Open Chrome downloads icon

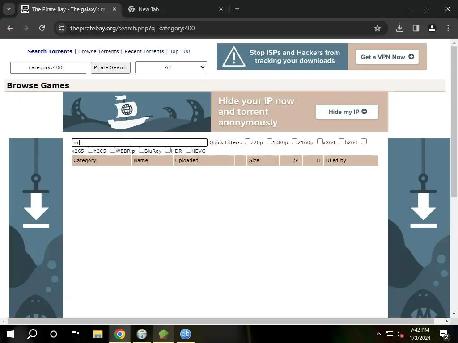400,28
